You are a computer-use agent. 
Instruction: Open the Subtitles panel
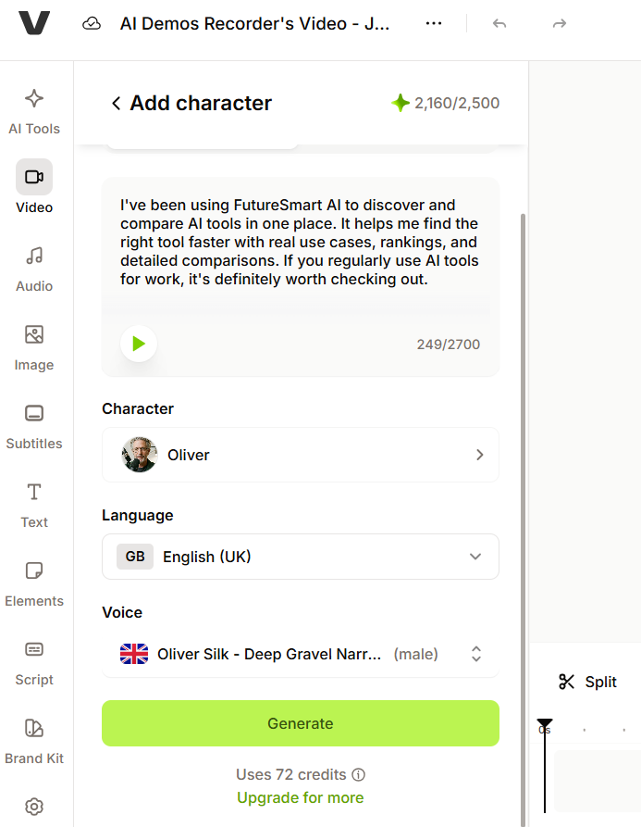pos(34,427)
